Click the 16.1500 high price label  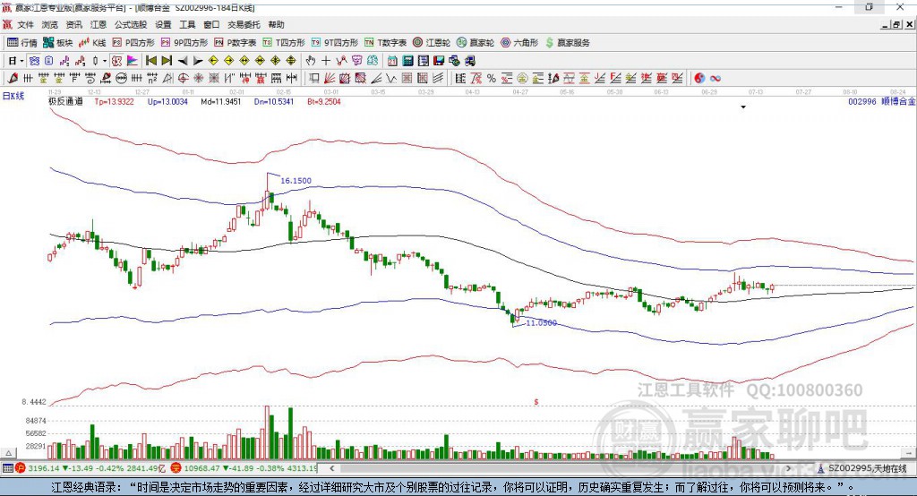296,181
